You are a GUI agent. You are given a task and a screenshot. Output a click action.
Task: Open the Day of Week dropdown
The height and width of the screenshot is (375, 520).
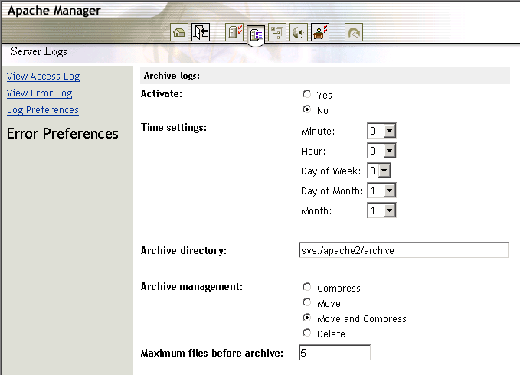379,171
